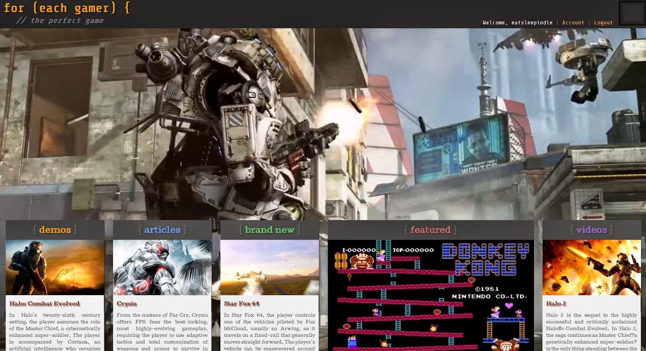Log out via the Logout link
Image resolution: width=646 pixels, height=351 pixels.
coord(603,23)
